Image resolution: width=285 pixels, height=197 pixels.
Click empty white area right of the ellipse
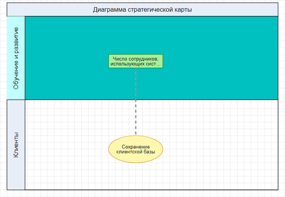pyautogui.click(x=218, y=150)
